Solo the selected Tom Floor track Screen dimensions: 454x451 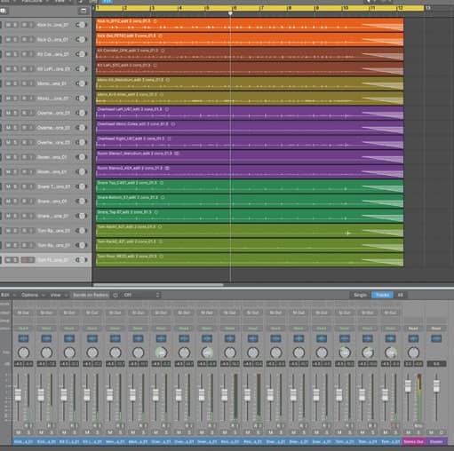coord(15,260)
